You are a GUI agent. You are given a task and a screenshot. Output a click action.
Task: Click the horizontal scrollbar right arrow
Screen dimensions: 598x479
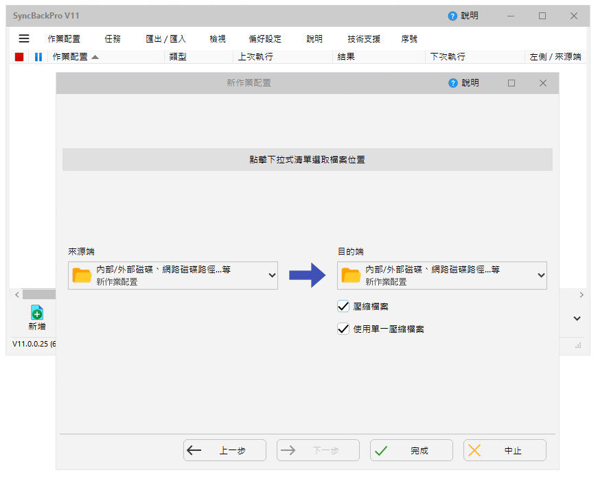click(x=582, y=294)
